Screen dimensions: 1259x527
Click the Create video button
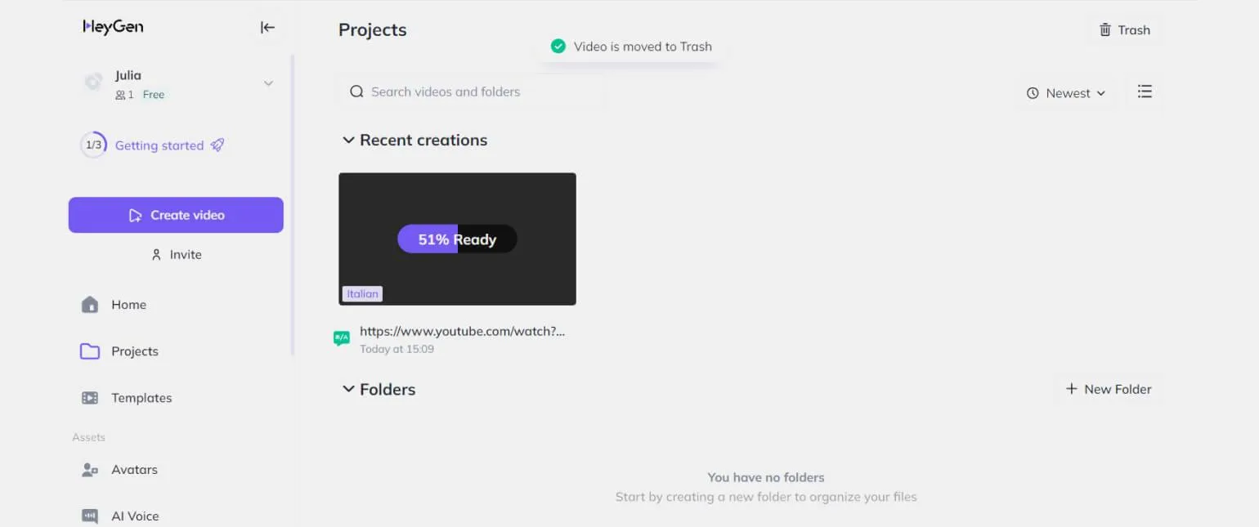pyautogui.click(x=176, y=215)
